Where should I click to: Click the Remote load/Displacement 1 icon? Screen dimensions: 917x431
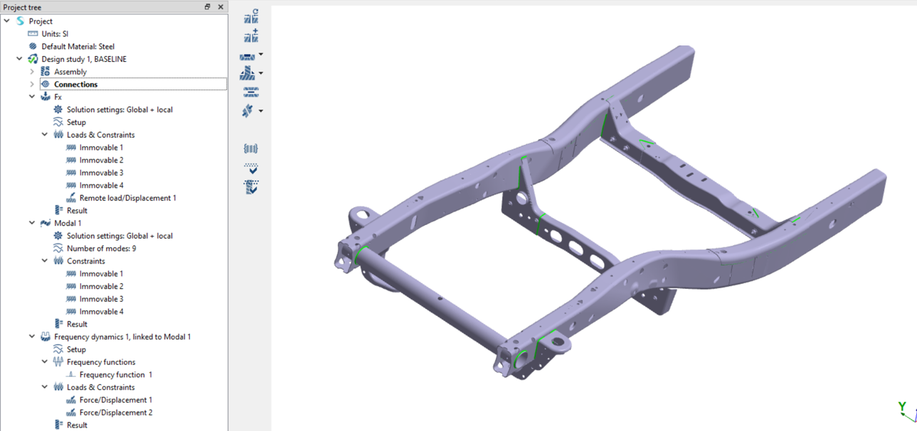71,198
